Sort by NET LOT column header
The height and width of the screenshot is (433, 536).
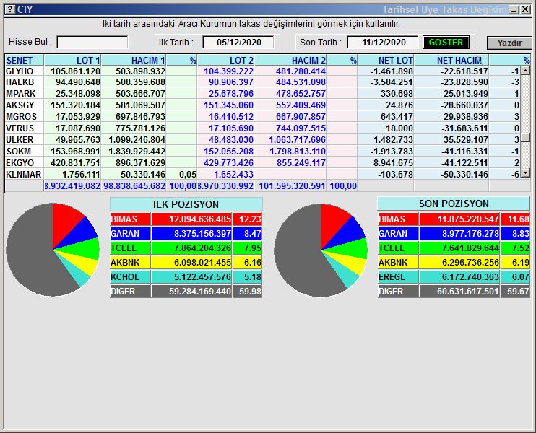pyautogui.click(x=386, y=61)
